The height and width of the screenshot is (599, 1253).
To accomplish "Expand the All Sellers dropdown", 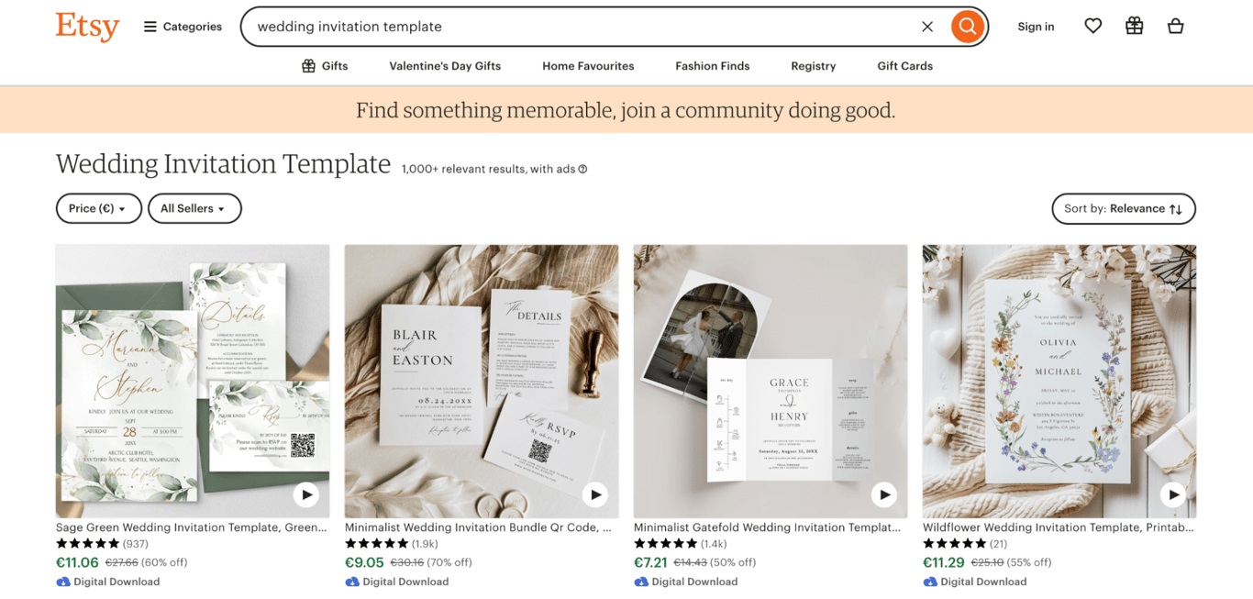I will [x=194, y=208].
